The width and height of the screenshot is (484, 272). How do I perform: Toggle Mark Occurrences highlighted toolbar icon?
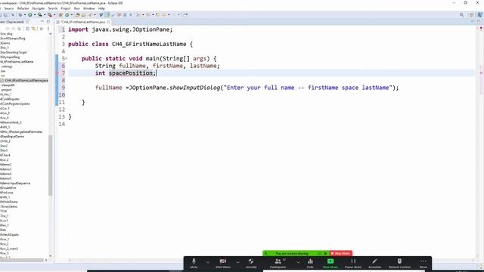pos(107,15)
